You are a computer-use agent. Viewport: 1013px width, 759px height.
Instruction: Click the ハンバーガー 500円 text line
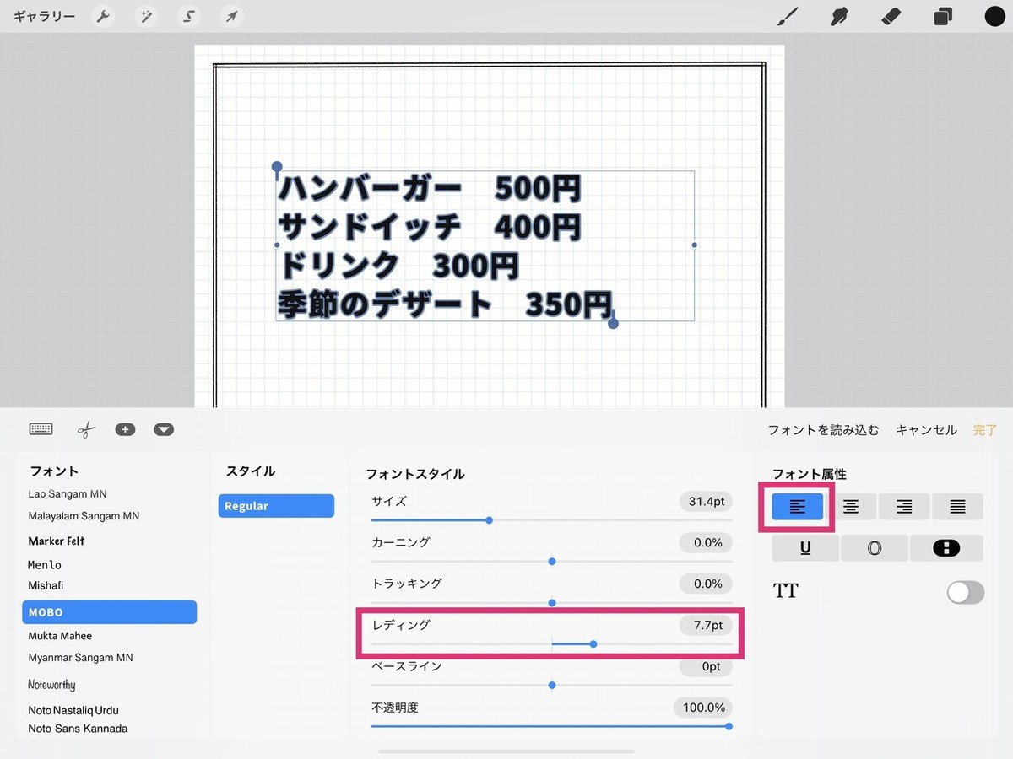(x=431, y=189)
